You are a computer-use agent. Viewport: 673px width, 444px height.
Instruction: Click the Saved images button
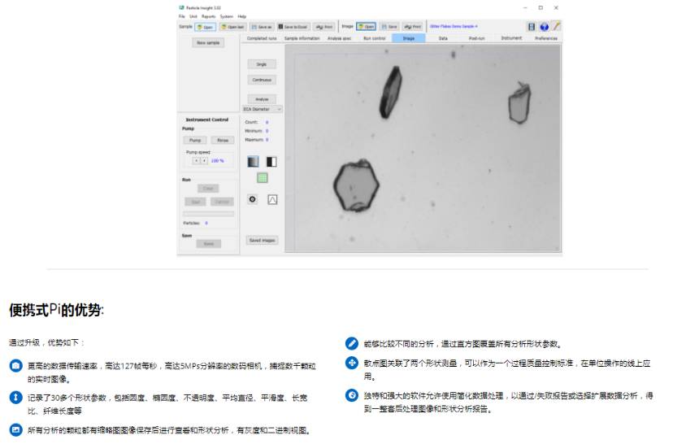[x=263, y=240]
